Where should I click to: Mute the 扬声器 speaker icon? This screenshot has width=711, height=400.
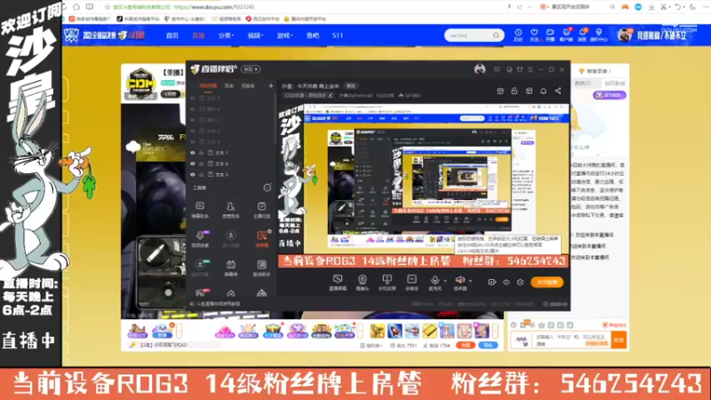(x=459, y=282)
